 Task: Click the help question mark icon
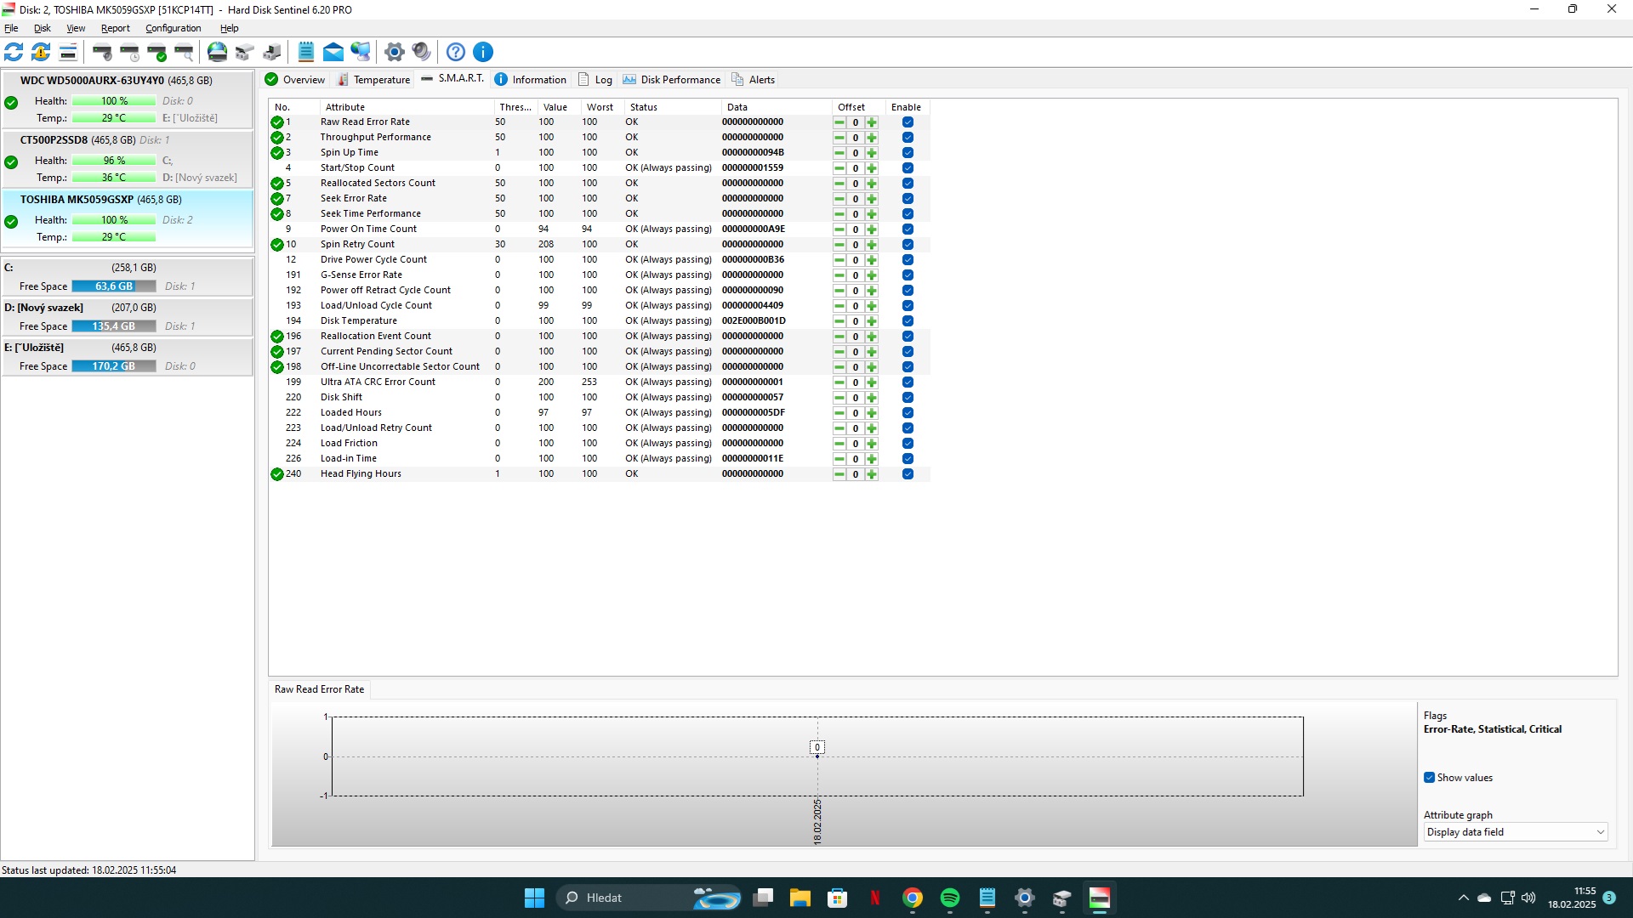click(456, 52)
